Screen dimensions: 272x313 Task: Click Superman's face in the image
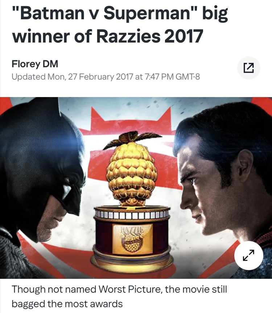tap(201, 186)
